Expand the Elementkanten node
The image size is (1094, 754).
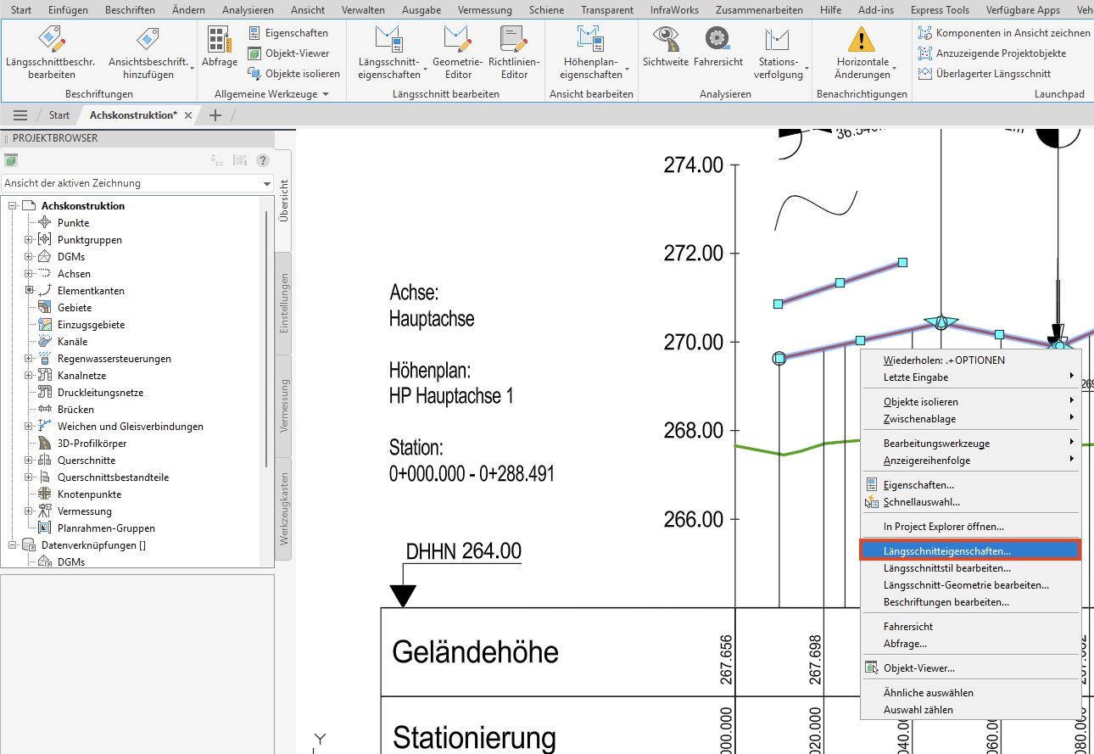[x=29, y=291]
